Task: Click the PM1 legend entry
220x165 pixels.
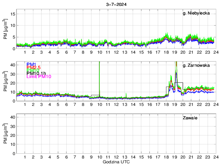Action: [x=31, y=64]
